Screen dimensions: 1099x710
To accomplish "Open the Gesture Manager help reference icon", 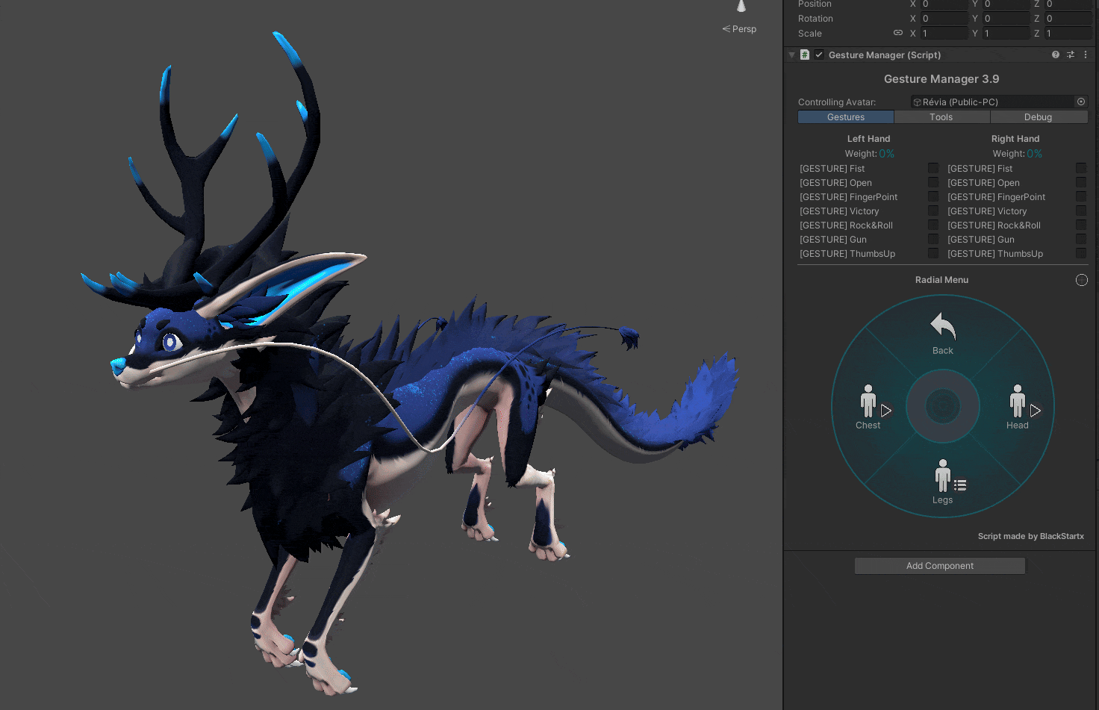I will (1055, 55).
